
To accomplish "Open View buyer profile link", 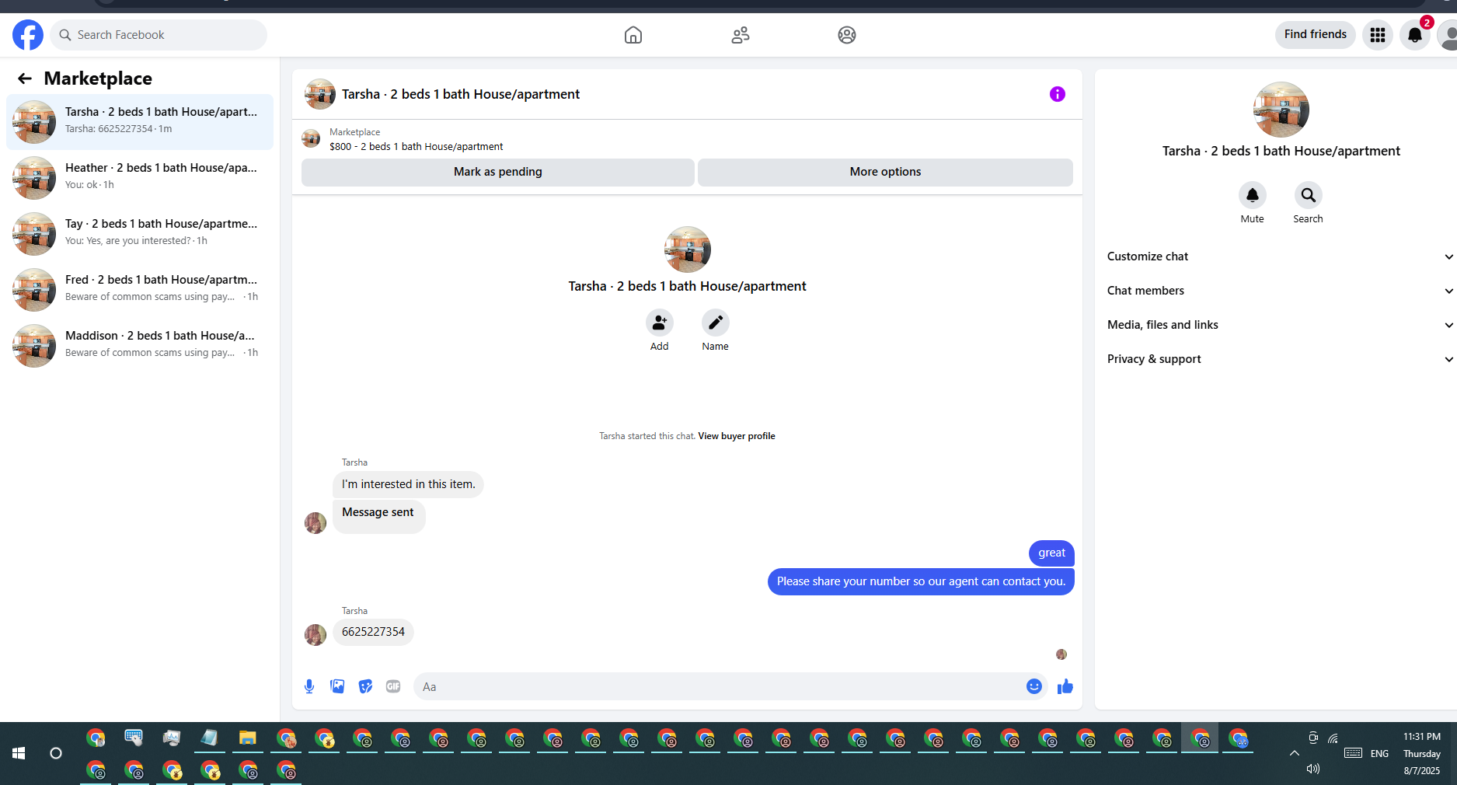I will [x=737, y=436].
